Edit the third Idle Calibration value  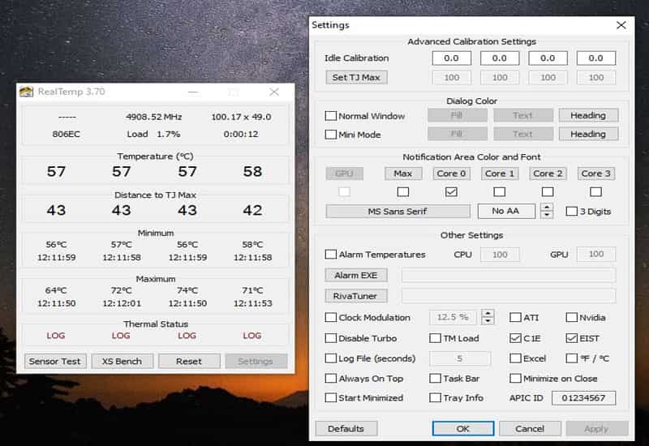pos(548,58)
